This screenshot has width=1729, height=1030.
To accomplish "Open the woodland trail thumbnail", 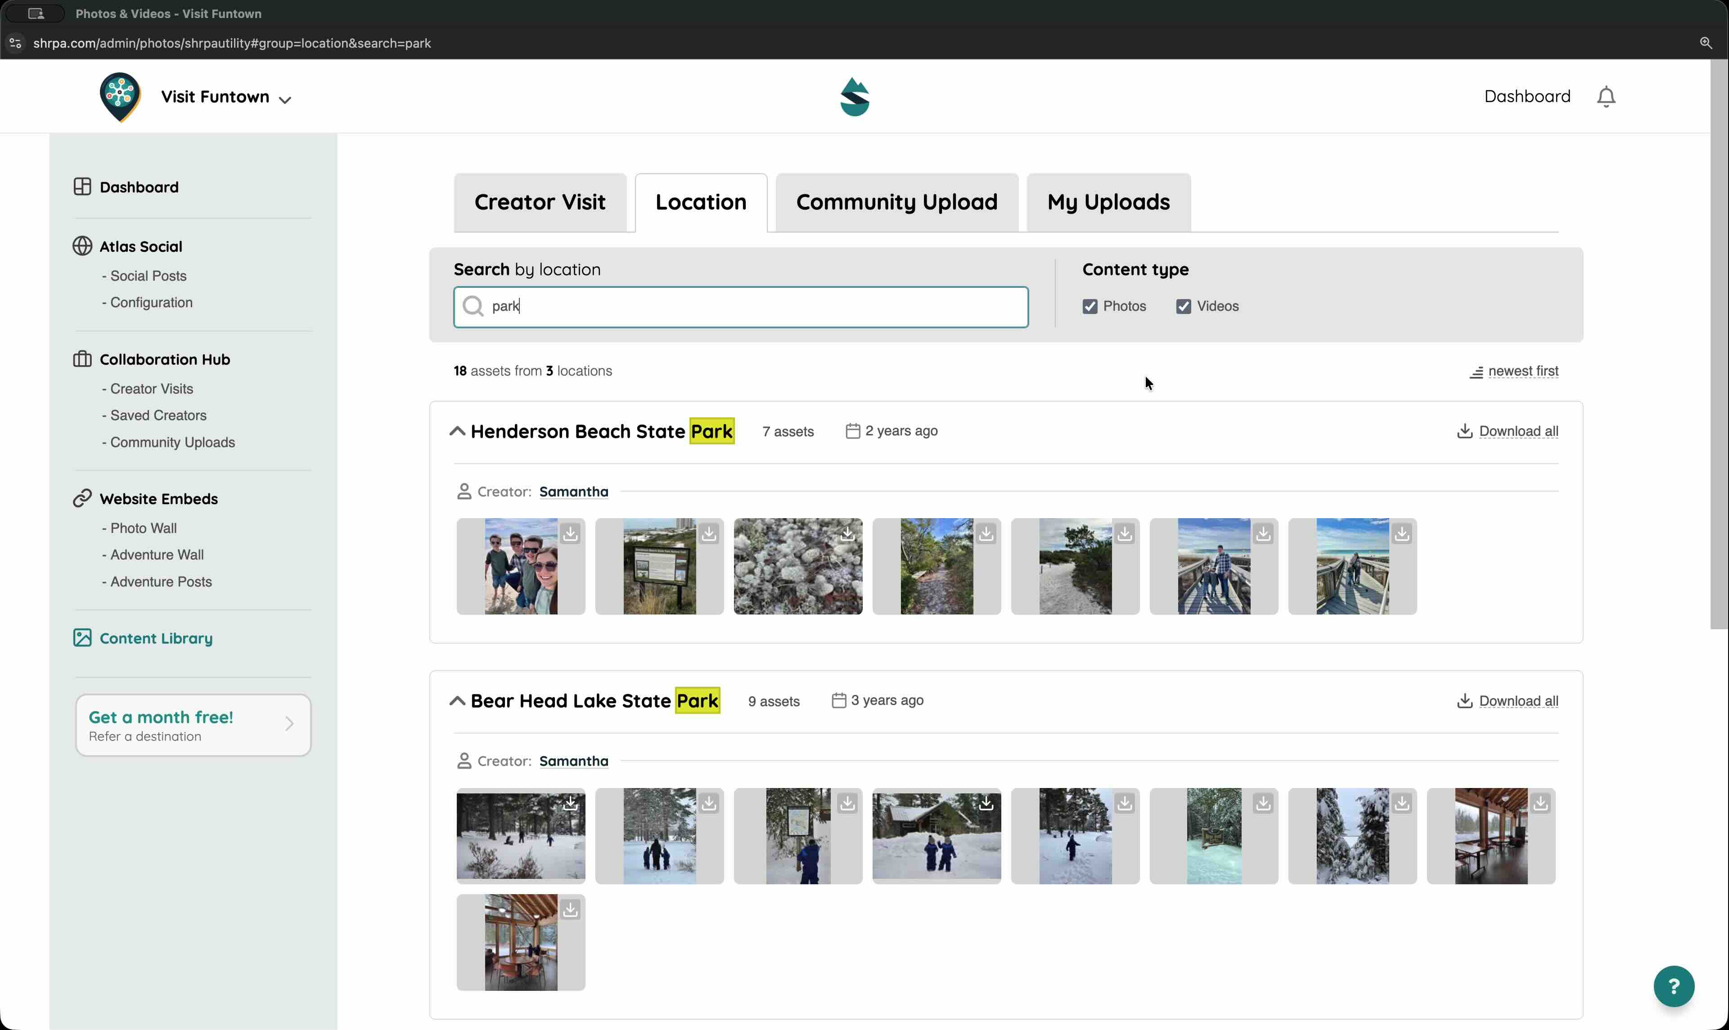I will [937, 566].
